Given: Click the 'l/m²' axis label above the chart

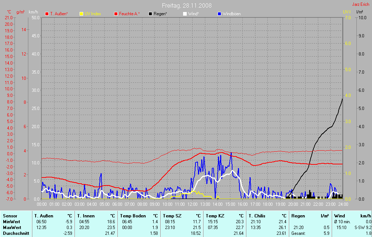Looking at the screenshot, I should pos(360,12).
